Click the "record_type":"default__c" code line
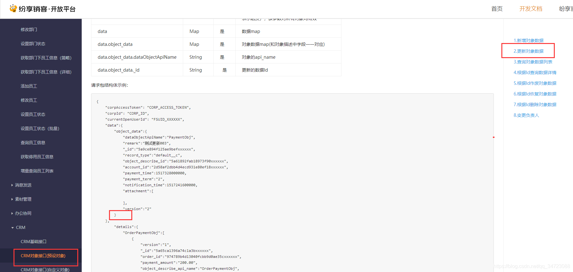573x272 pixels. point(152,155)
